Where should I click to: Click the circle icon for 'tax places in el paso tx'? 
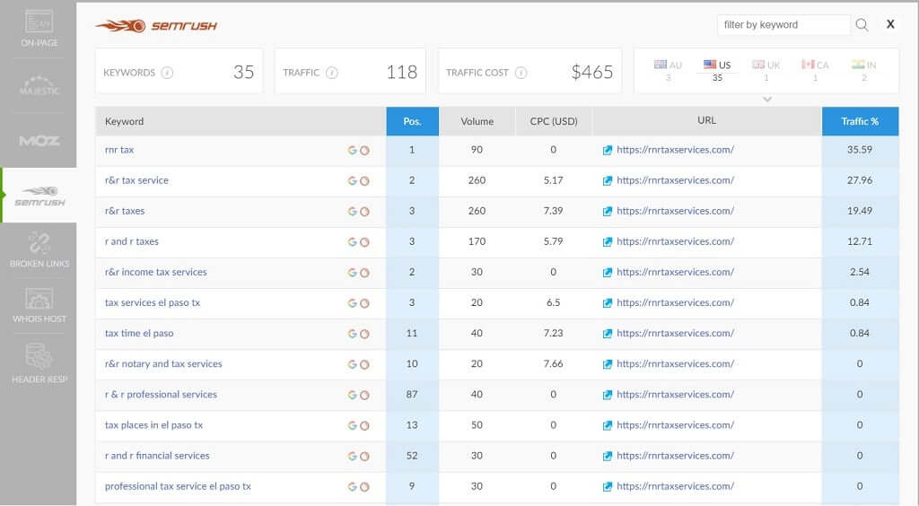coord(364,426)
